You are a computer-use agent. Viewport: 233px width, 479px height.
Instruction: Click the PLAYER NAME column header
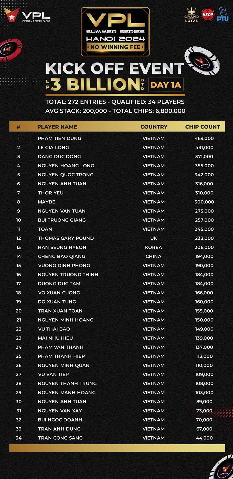(57, 127)
